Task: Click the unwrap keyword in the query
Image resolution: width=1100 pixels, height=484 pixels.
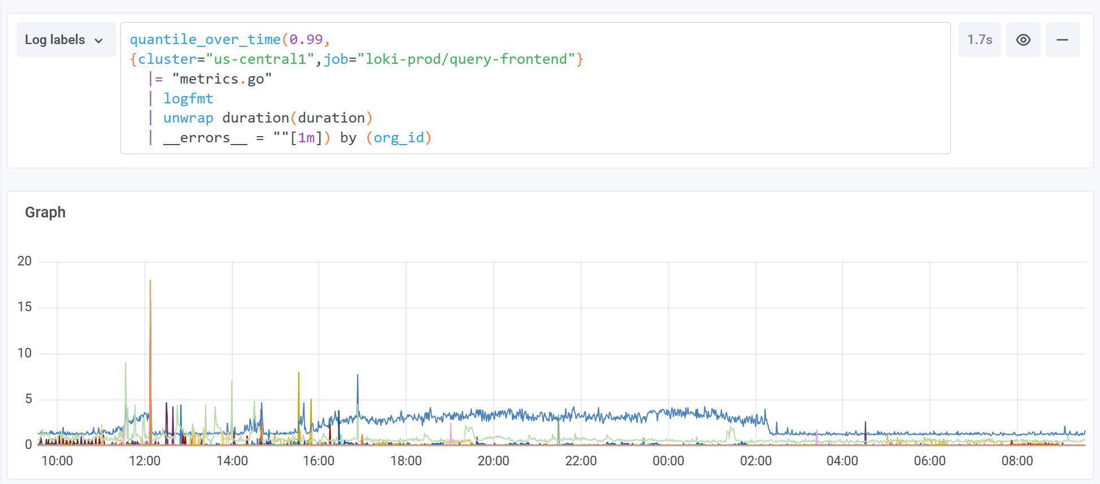Action: coord(188,118)
